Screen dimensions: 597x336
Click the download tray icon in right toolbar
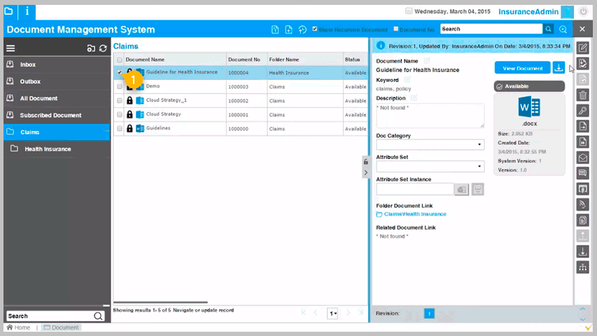pyautogui.click(x=582, y=251)
